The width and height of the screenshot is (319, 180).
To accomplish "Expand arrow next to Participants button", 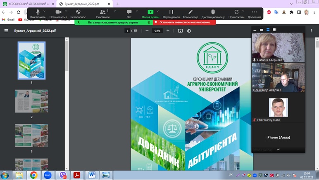I will point(115,11).
